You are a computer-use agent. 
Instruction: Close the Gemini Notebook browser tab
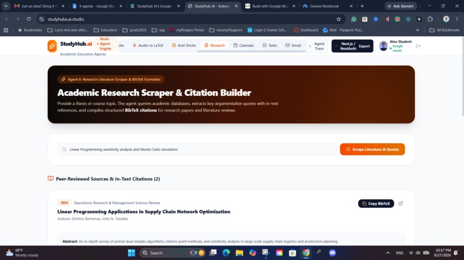(351, 6)
